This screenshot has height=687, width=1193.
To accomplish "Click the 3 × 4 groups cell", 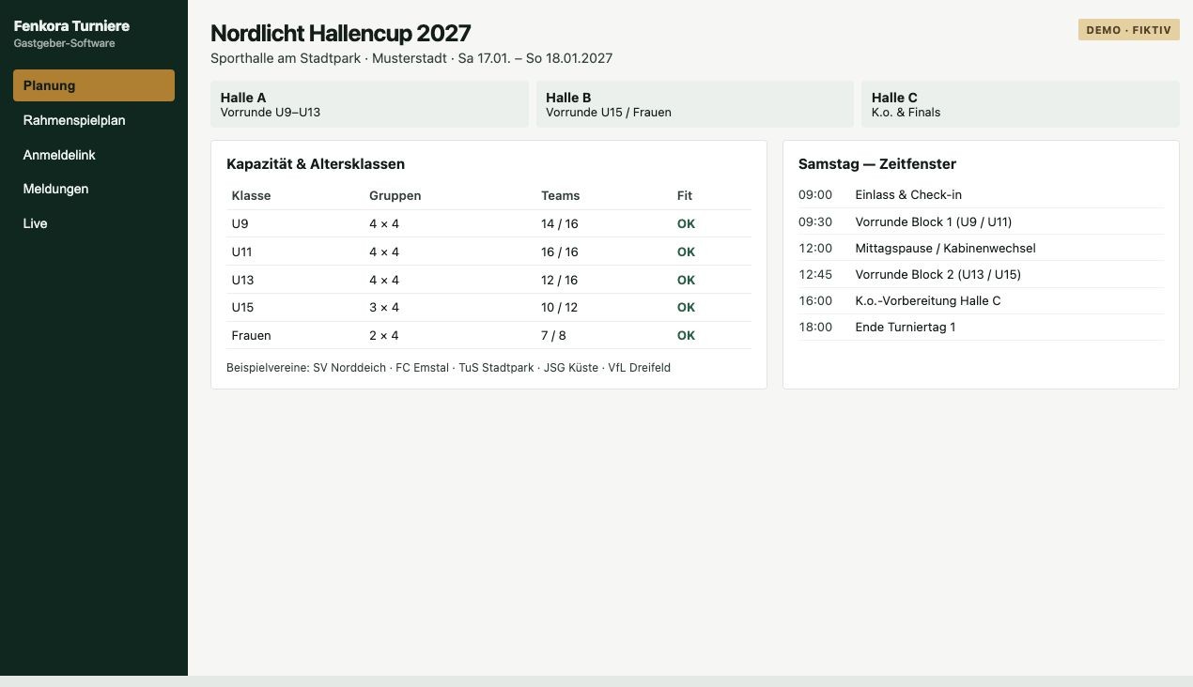I will [x=384, y=307].
